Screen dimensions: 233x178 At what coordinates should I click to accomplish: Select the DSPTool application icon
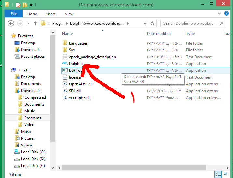point(65,70)
